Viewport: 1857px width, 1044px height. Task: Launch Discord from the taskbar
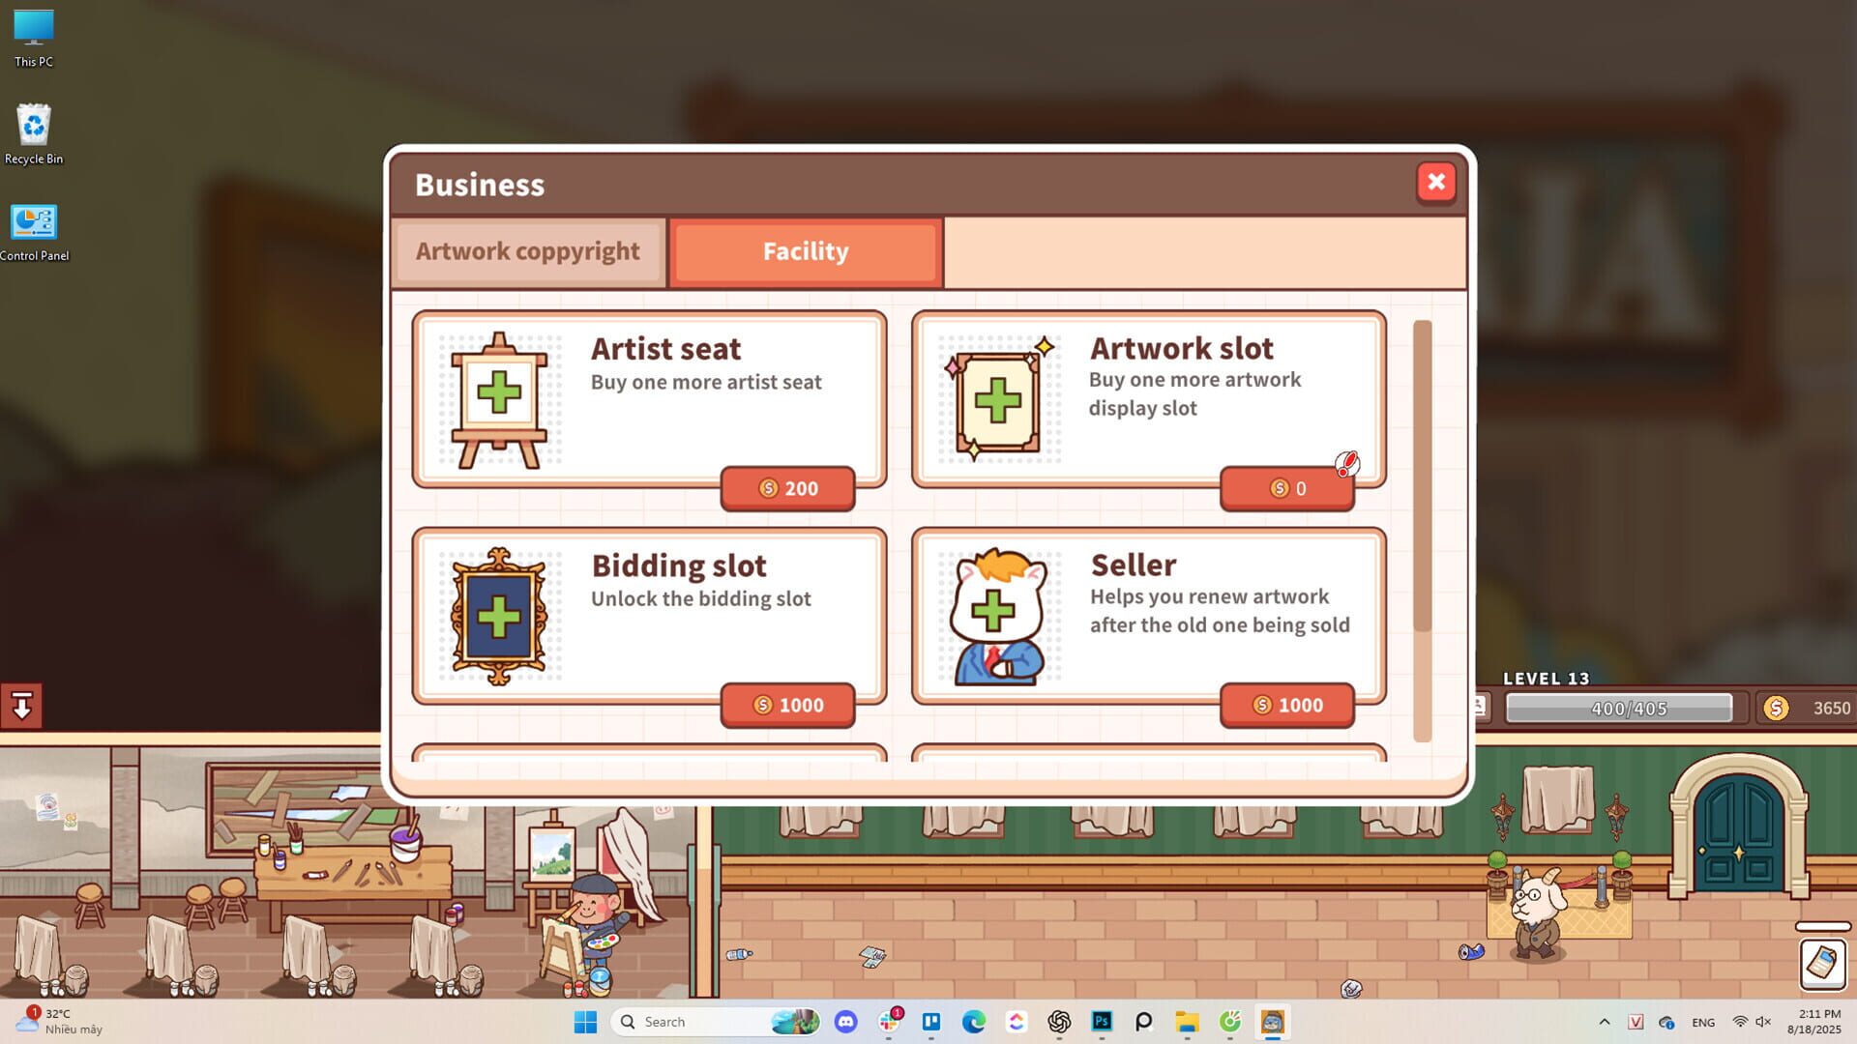(x=846, y=1022)
